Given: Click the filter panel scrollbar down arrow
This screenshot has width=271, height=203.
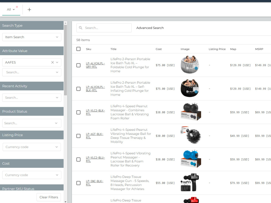Looking at the screenshot, I should click(66, 201).
